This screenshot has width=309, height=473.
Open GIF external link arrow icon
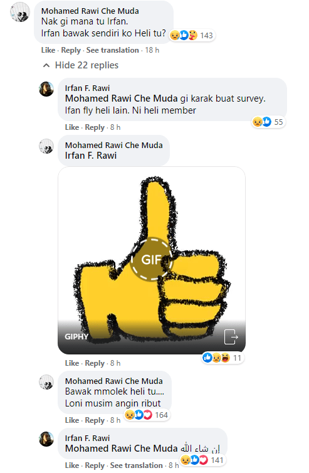[231, 337]
